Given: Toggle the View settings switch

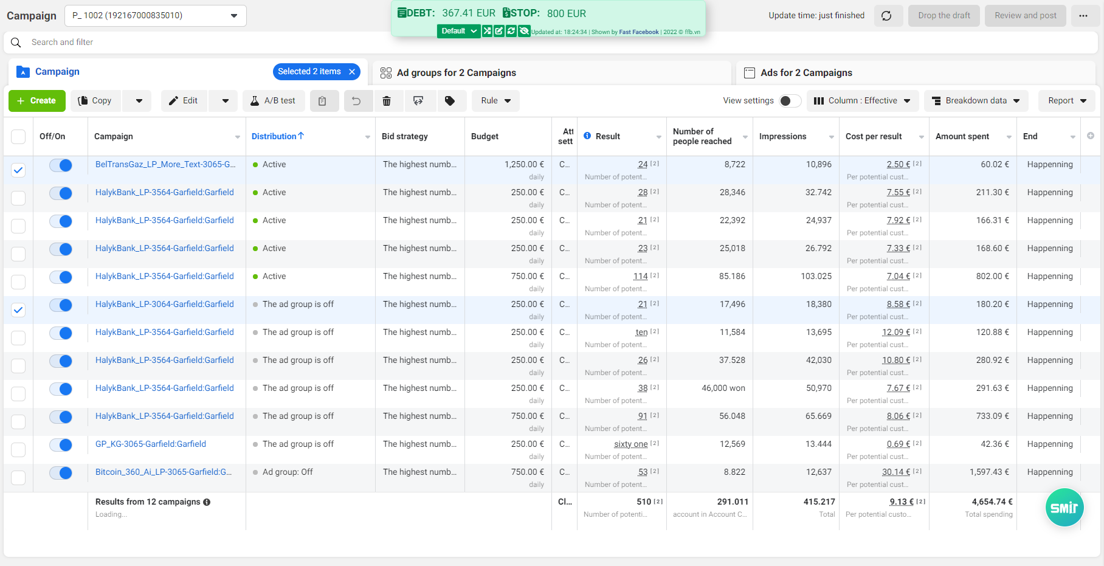Looking at the screenshot, I should click(x=790, y=101).
